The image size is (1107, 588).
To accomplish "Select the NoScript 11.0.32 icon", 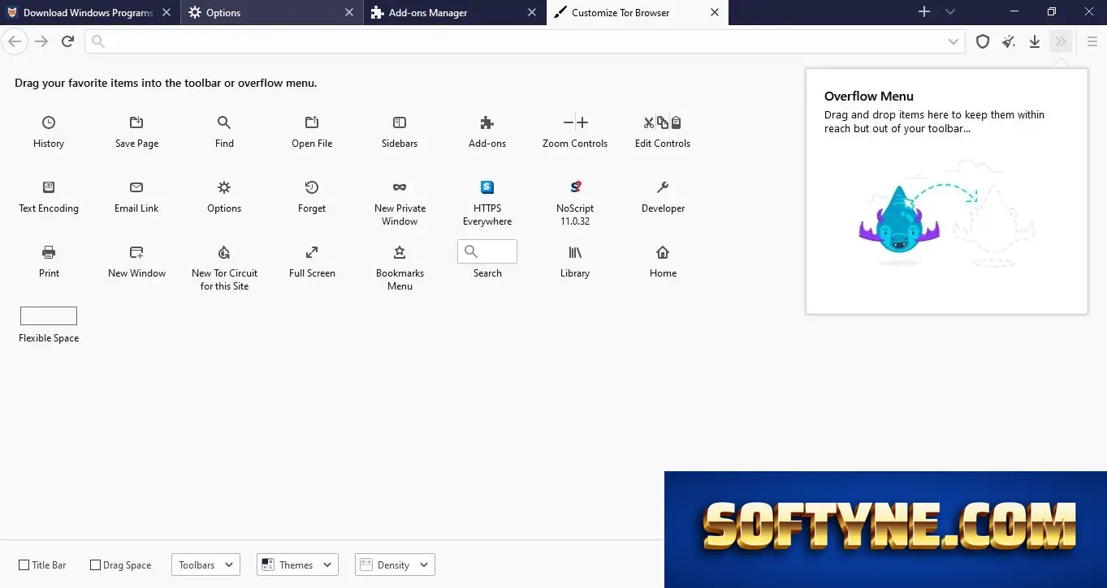I will click(575, 187).
